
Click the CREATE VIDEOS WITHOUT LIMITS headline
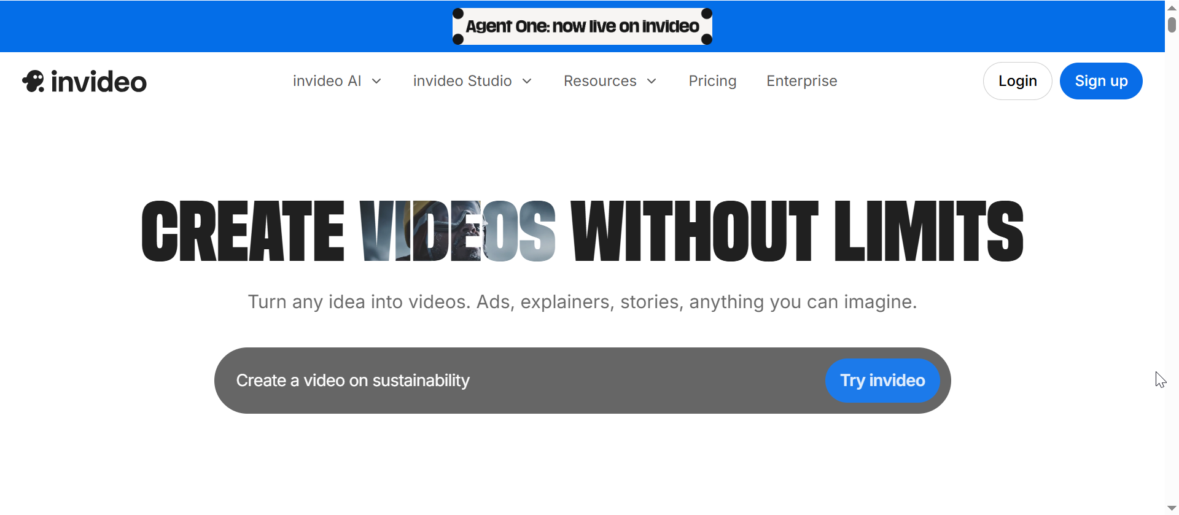(582, 231)
